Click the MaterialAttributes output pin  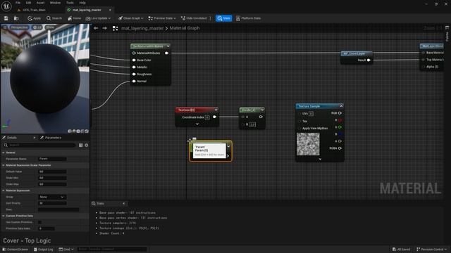coord(167,53)
